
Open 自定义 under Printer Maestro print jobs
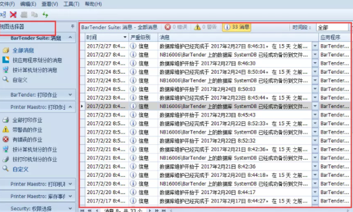[21, 169]
